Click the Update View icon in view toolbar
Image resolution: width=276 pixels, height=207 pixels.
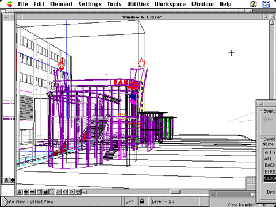coord(20,191)
